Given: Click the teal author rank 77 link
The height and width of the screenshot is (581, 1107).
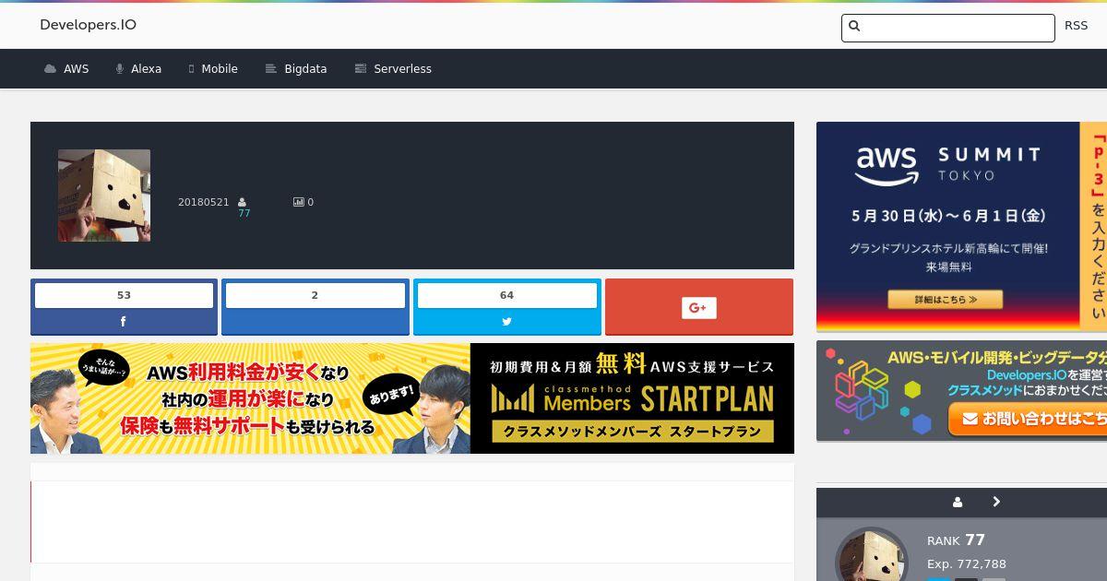Looking at the screenshot, I should click(x=244, y=213).
